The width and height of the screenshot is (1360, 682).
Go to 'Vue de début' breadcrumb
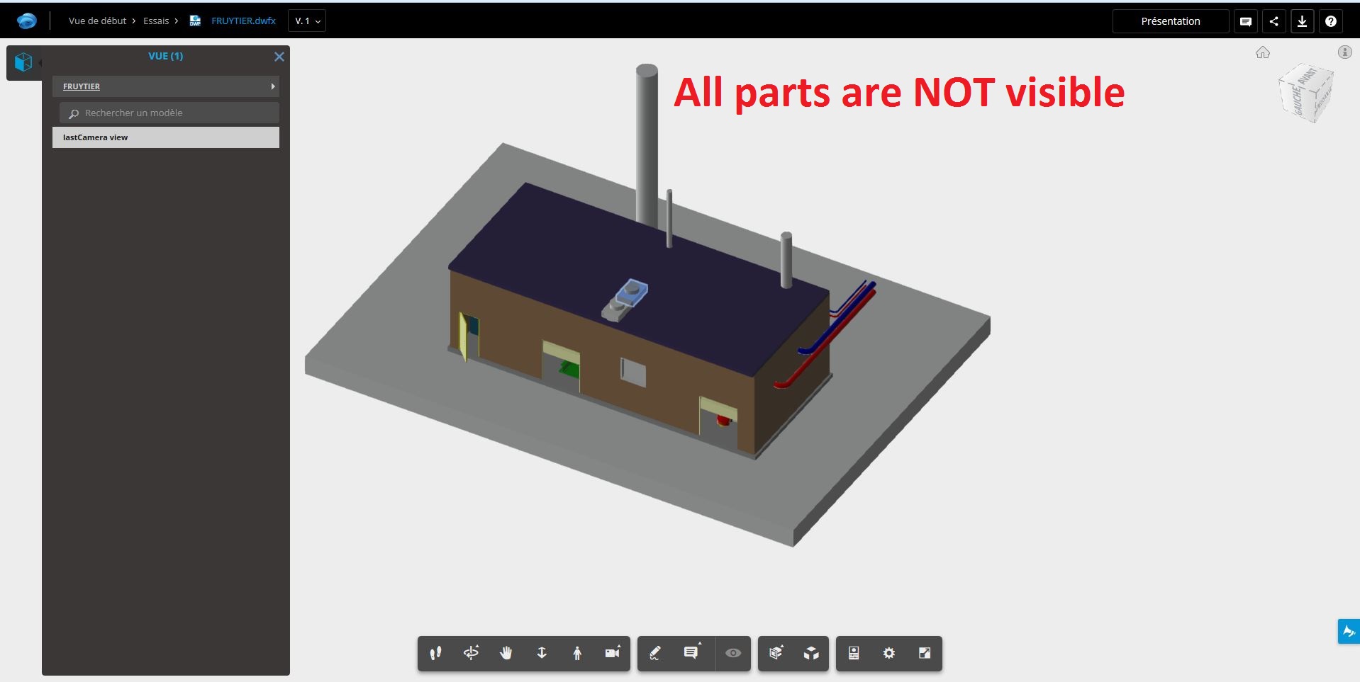click(98, 21)
